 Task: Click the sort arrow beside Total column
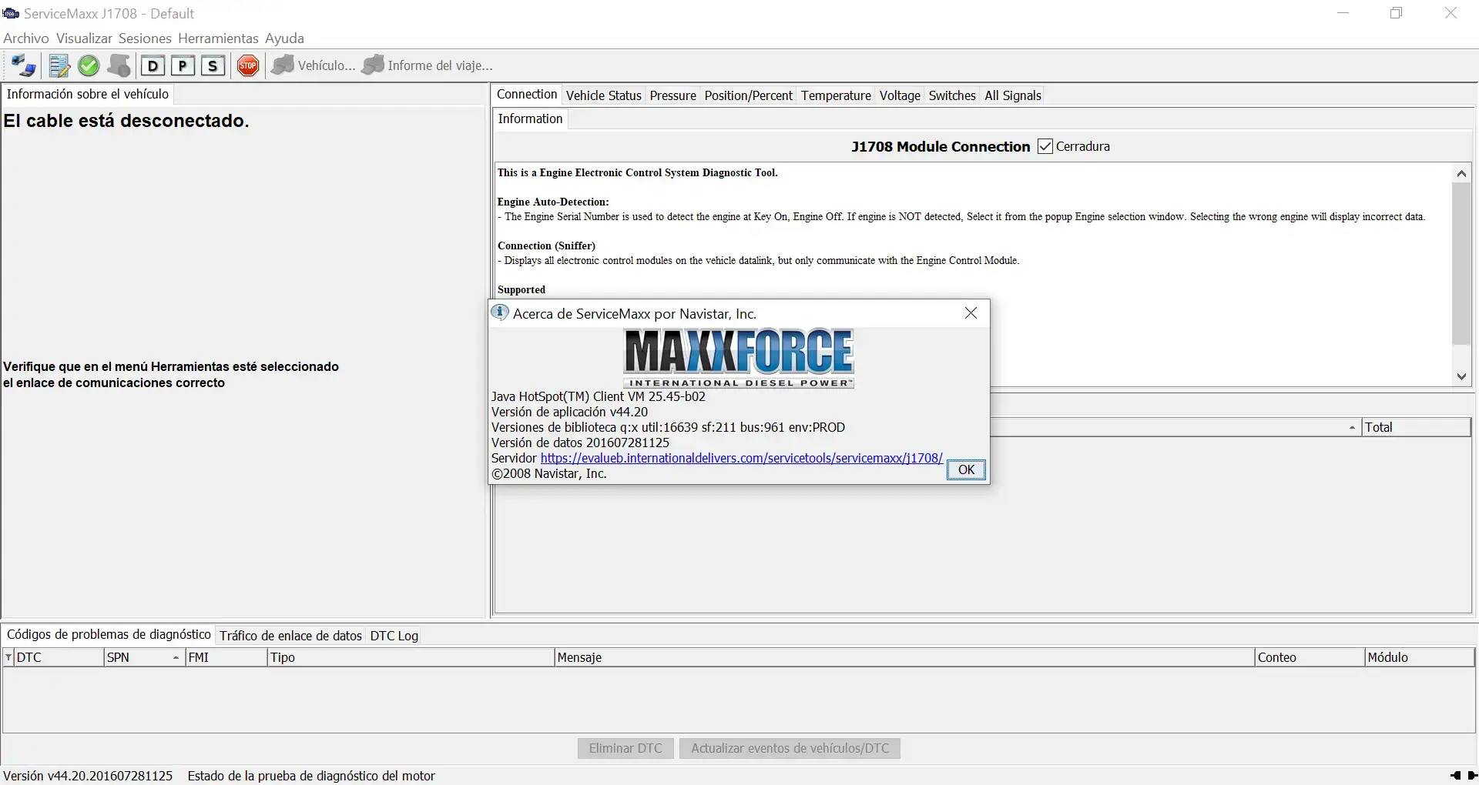[1352, 428]
